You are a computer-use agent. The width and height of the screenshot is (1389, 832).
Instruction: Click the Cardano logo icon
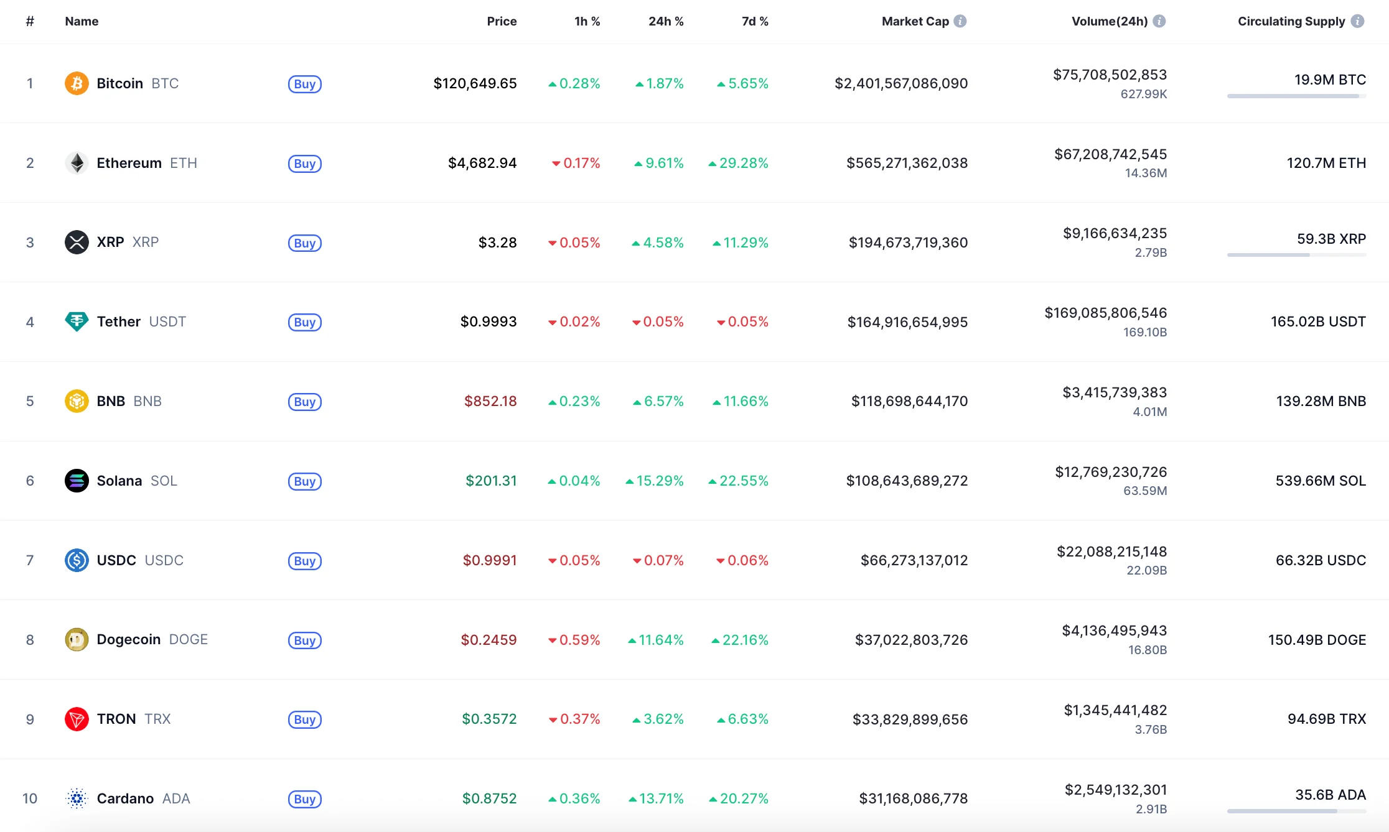(x=77, y=798)
